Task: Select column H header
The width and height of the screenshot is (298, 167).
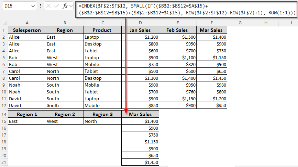Action: 266,23
